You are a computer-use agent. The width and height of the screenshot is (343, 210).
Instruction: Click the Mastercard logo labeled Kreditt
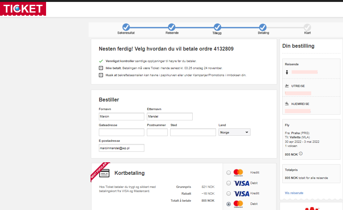[x=238, y=172]
